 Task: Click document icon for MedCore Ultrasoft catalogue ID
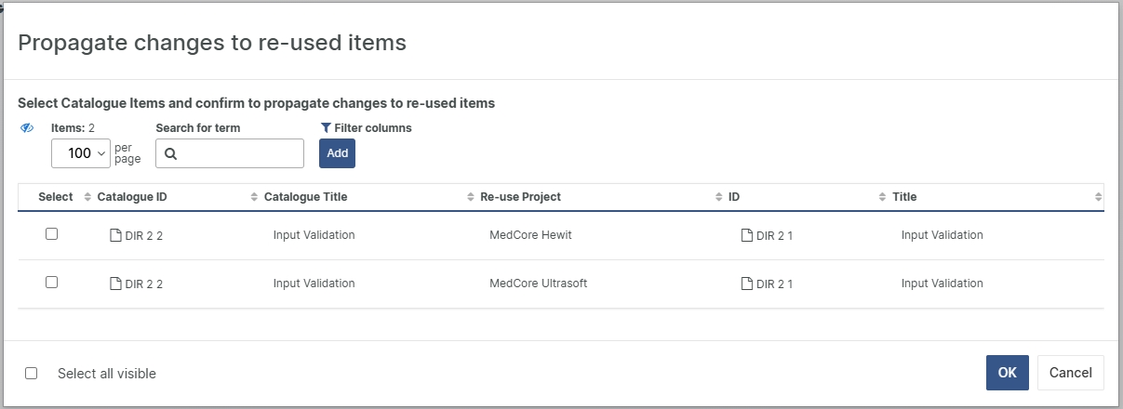[115, 284]
